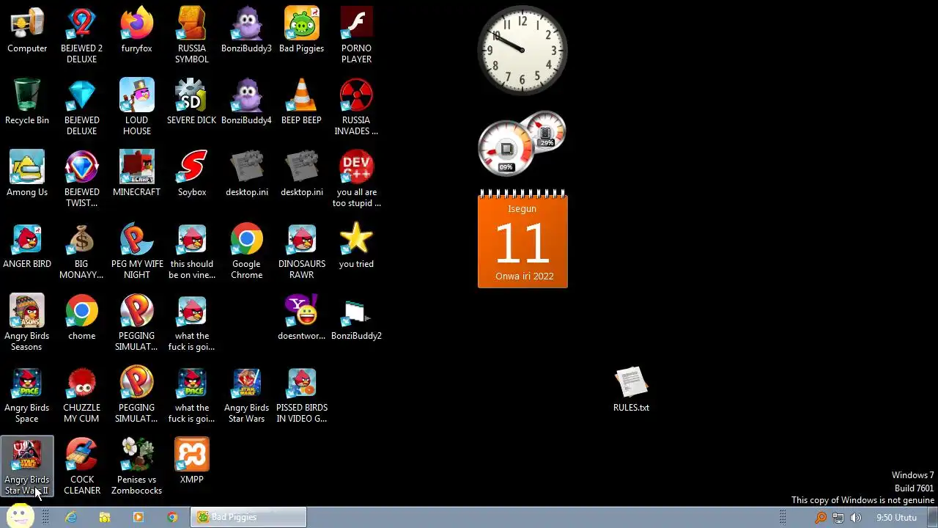Image resolution: width=938 pixels, height=528 pixels.
Task: Open the you all are too stupid Dev-C++ icon
Action: point(357,179)
